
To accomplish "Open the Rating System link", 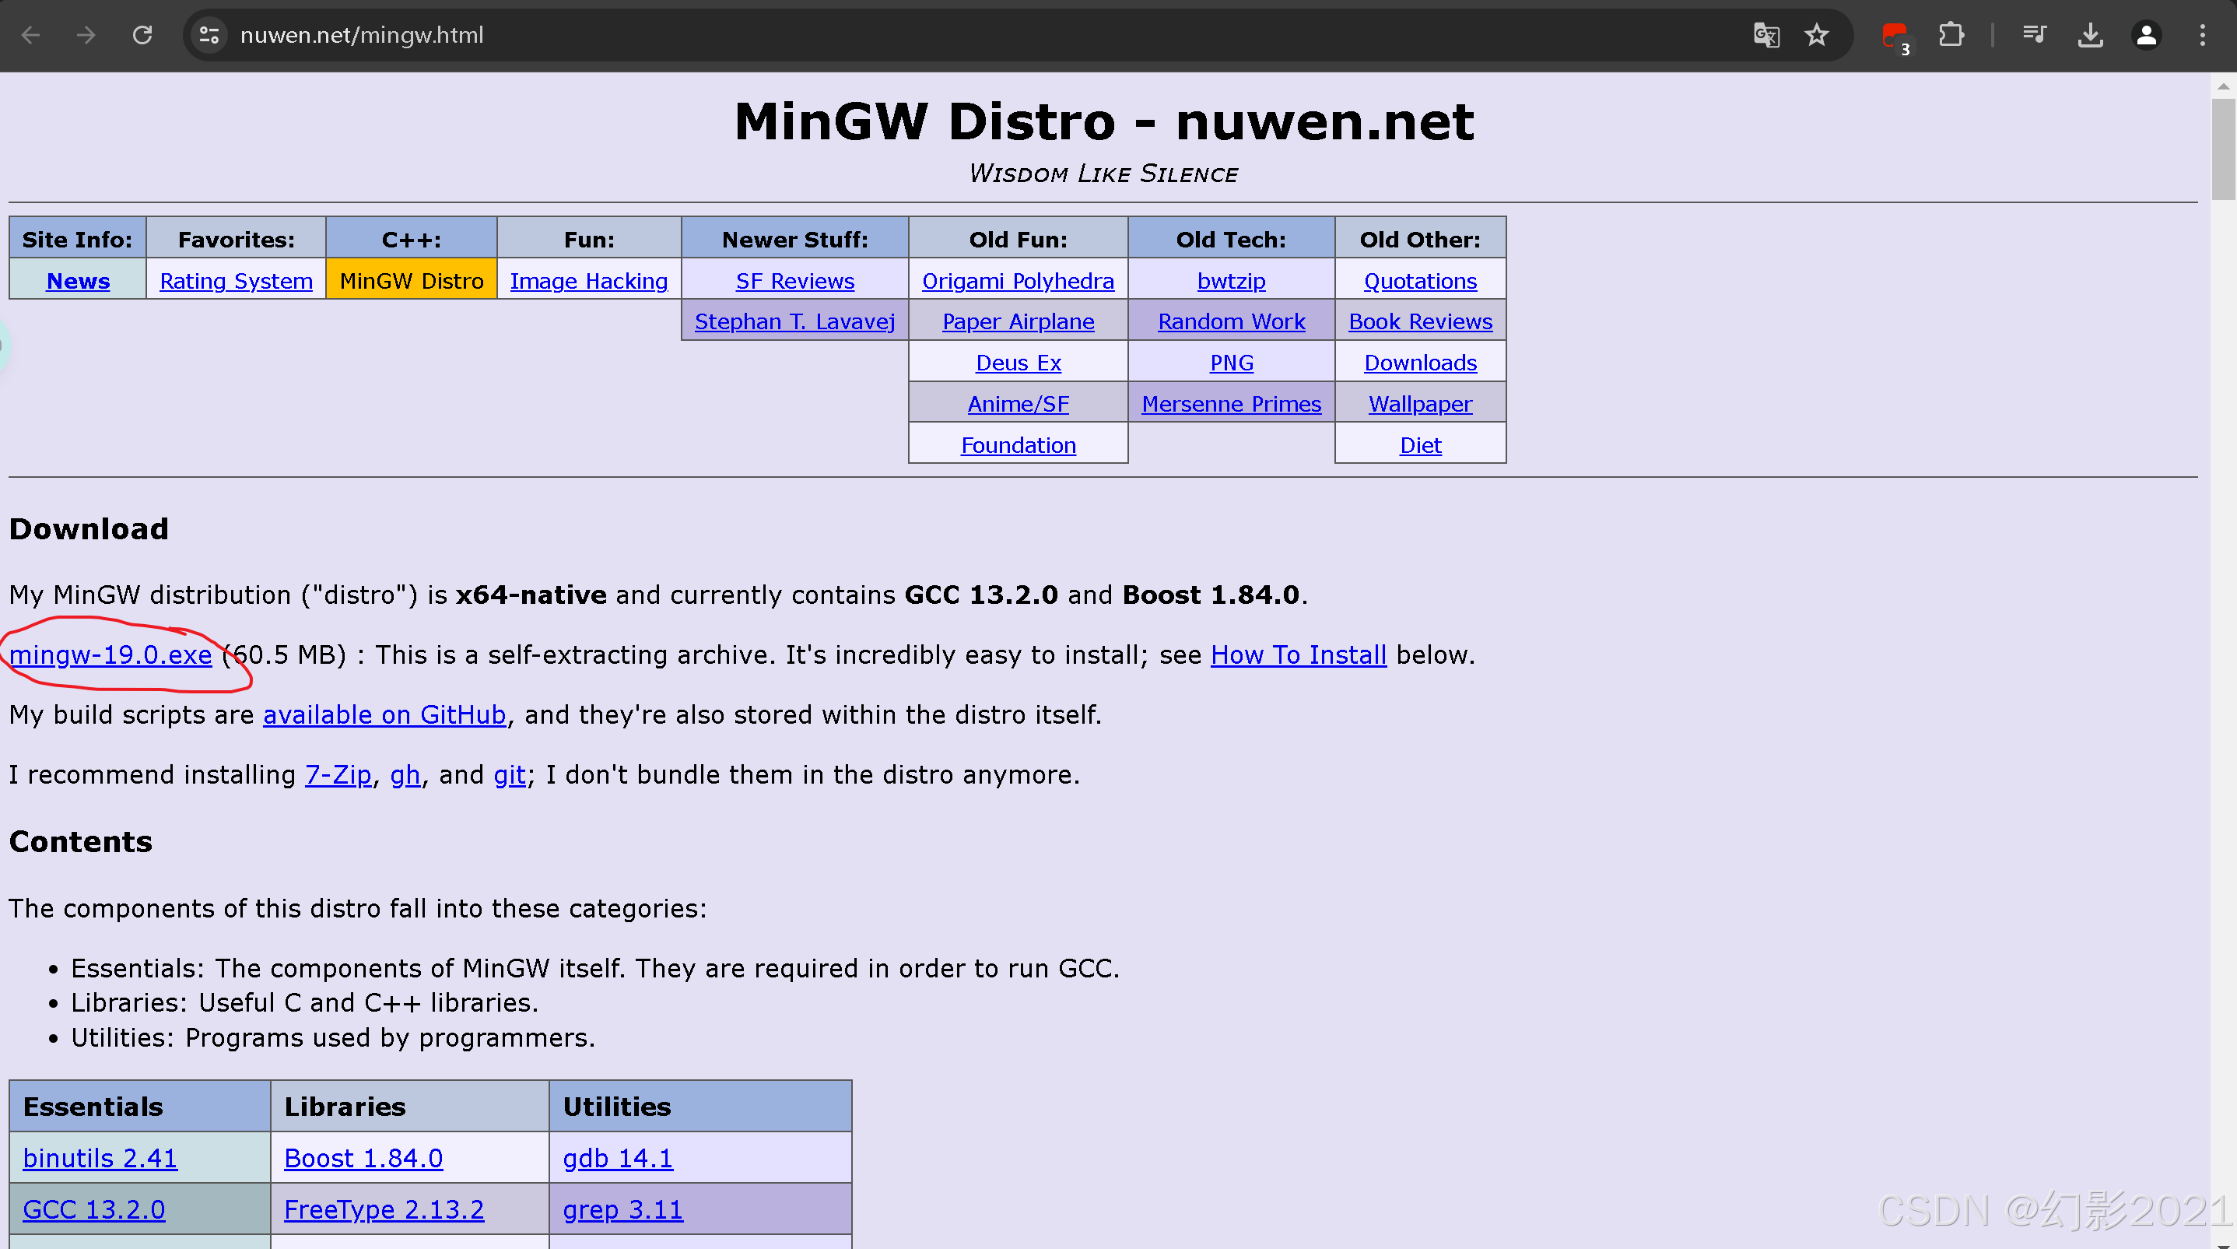I will (x=237, y=281).
